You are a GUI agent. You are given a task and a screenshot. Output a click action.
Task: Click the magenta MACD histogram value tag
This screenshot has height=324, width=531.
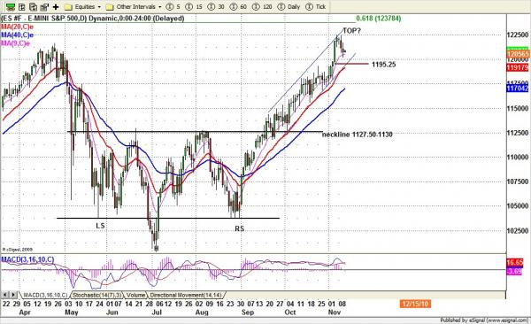click(x=514, y=272)
